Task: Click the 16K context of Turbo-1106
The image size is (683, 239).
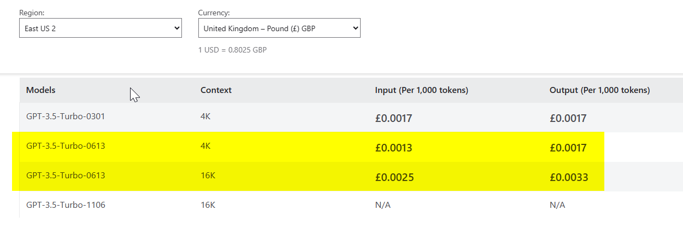Action: [208, 205]
